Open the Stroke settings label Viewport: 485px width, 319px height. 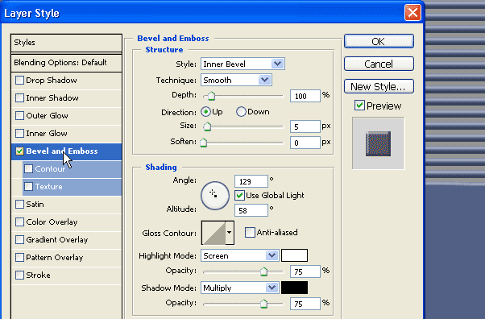coord(38,275)
